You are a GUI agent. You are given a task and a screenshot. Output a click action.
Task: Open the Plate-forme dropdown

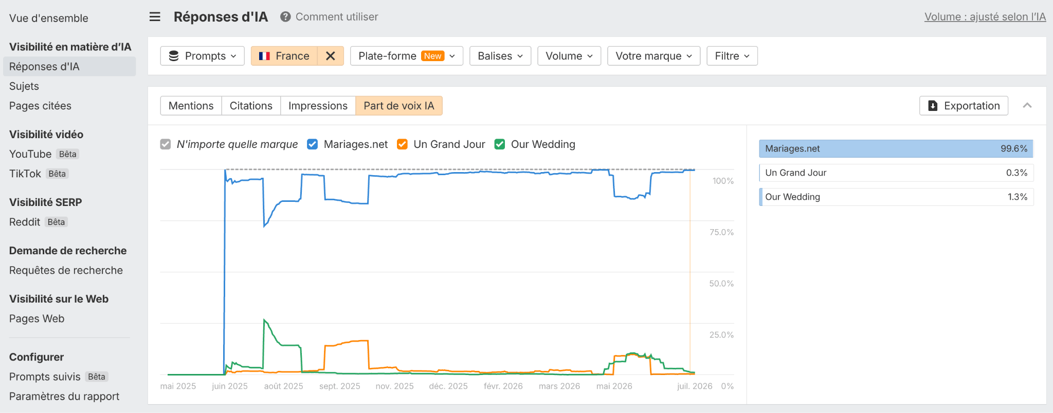[407, 56]
